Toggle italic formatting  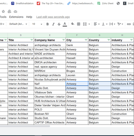(x=53, y=24)
